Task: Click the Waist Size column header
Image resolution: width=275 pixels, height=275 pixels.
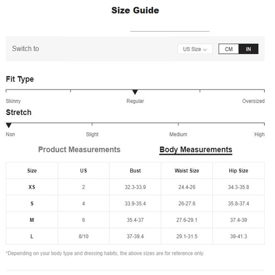Action: (x=187, y=170)
